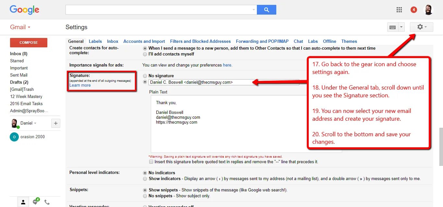Open Inbox (8) folder
443x207 pixels.
[x=19, y=54]
